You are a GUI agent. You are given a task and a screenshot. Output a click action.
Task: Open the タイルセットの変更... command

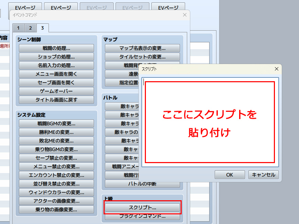coord(142,57)
